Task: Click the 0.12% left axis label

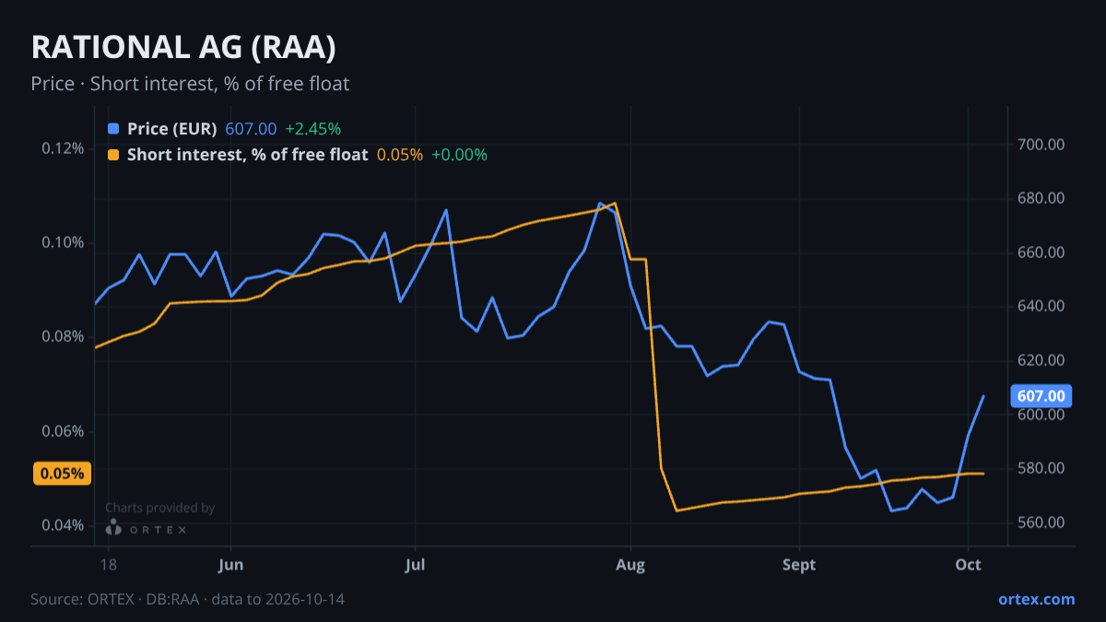Action: [x=63, y=148]
